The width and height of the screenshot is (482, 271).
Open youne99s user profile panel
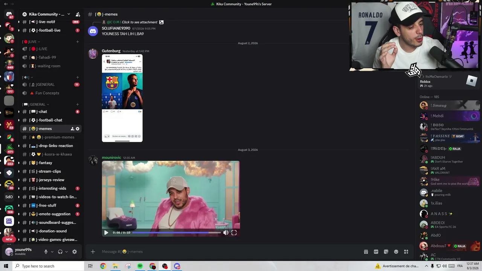click(23, 252)
